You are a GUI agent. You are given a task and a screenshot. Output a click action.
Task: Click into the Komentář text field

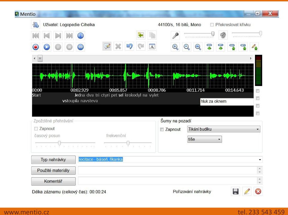point(167,181)
